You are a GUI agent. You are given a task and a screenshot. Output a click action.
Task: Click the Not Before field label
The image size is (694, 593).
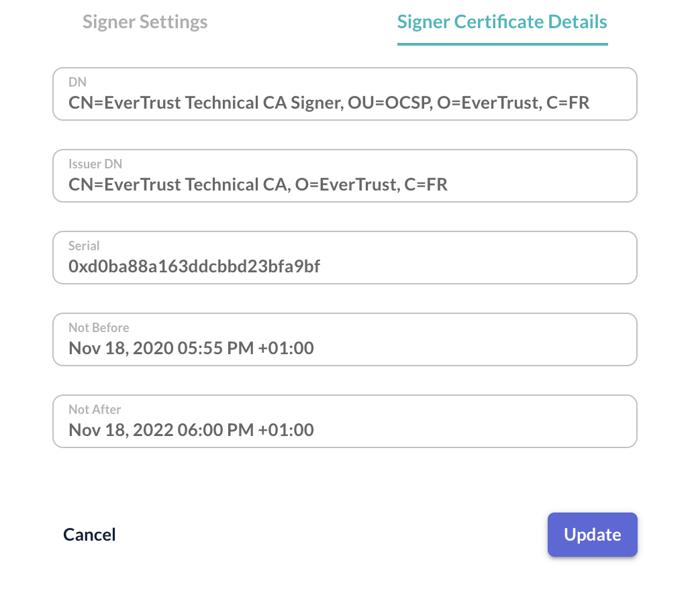tap(99, 327)
